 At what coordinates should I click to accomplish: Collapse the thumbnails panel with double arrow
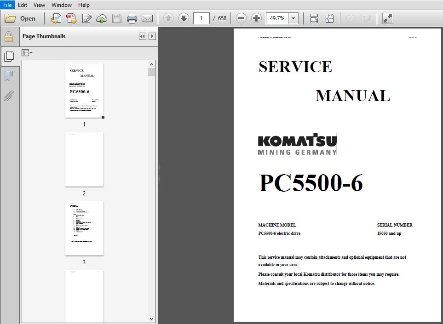143,36
